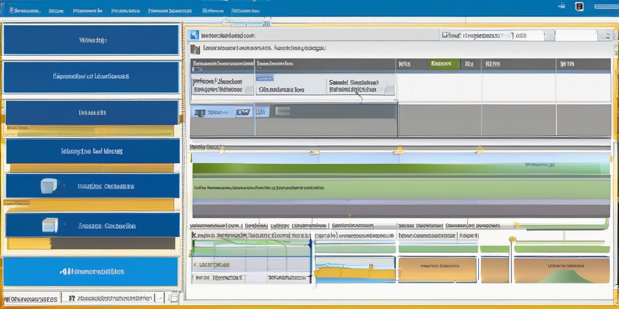
Task: Open the blue square icon in the panel title
Action: 194,36
